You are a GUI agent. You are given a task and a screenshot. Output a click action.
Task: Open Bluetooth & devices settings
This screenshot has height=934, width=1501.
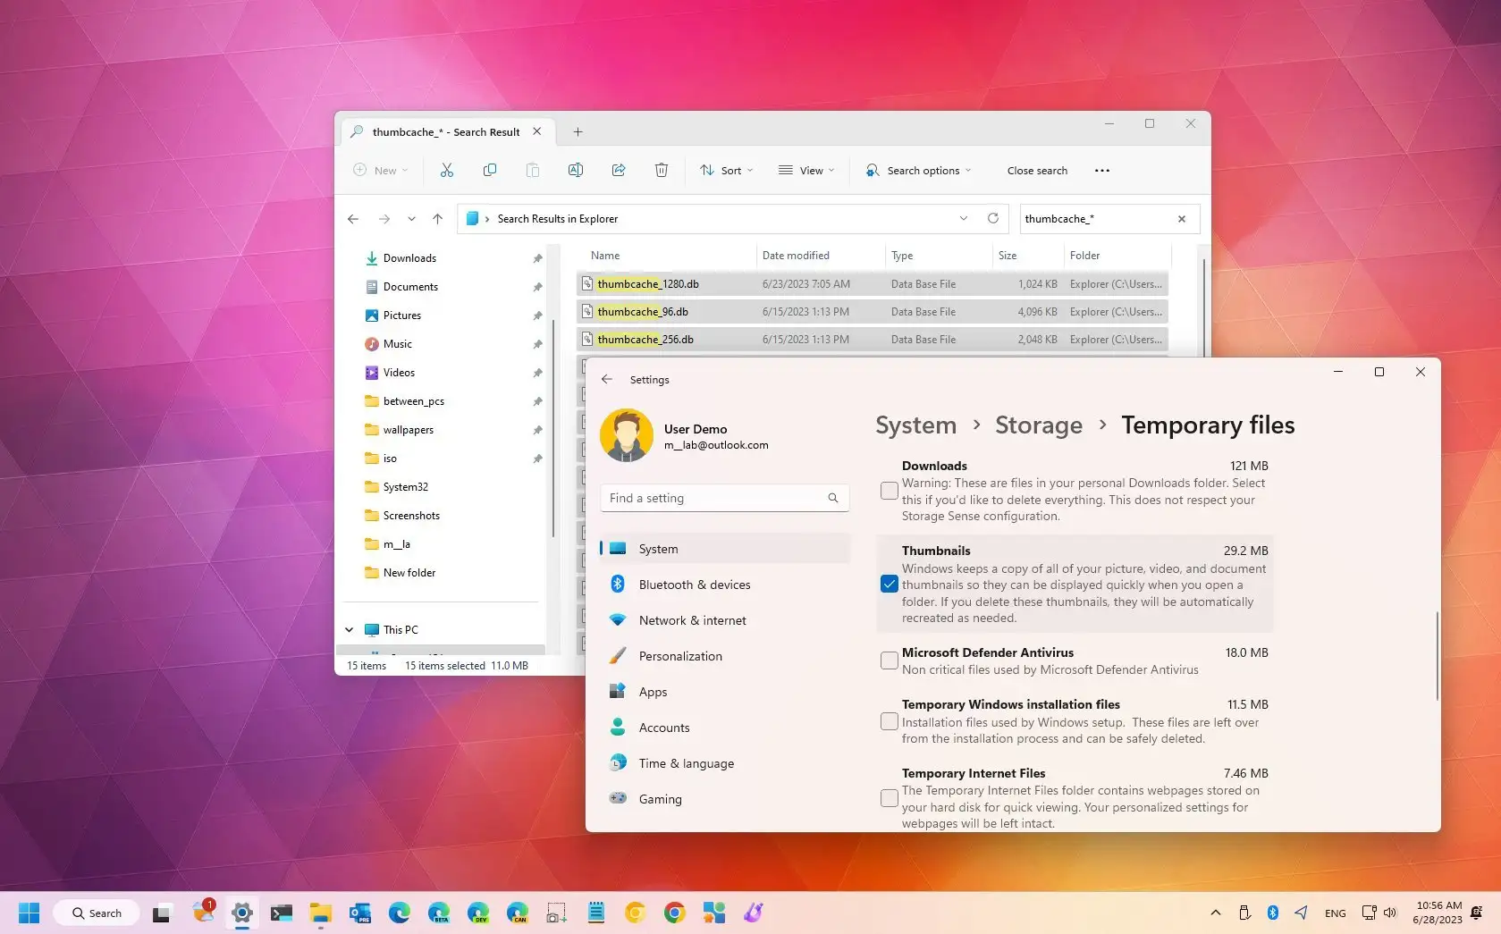(x=725, y=585)
